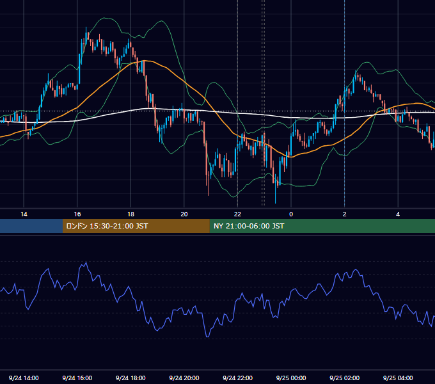Click the 9/24 16:00 date label
The image size is (435, 384).
pyautogui.click(x=77, y=378)
